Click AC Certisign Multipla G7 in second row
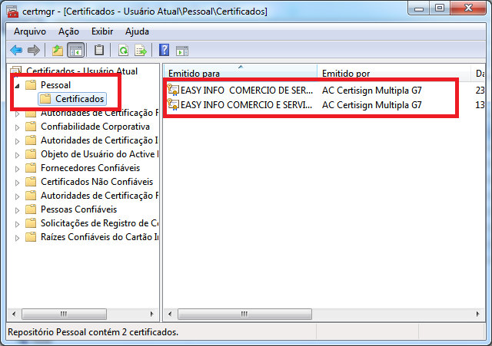 point(372,104)
